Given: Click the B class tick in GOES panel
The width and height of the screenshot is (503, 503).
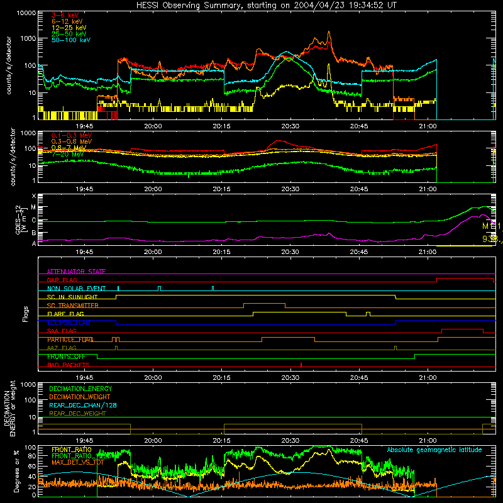Looking at the screenshot, I should 34,233.
